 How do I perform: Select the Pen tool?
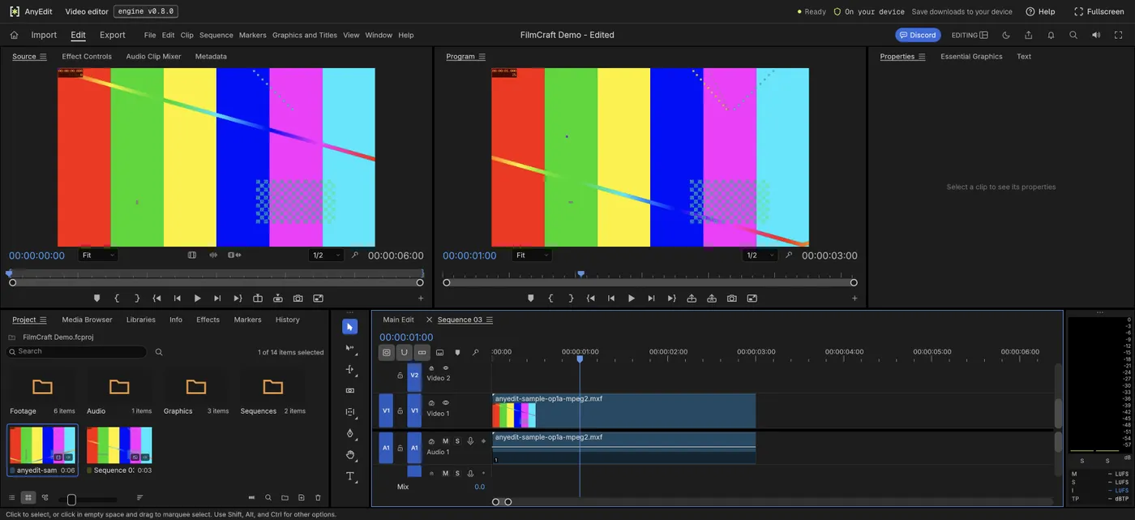pos(349,433)
